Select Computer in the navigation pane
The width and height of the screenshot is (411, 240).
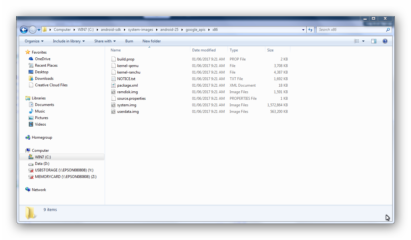coord(40,151)
